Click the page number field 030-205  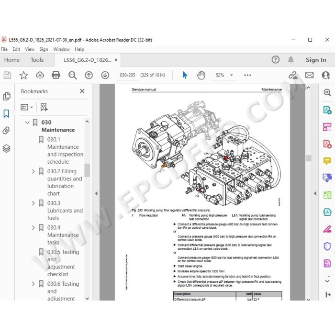pos(127,75)
